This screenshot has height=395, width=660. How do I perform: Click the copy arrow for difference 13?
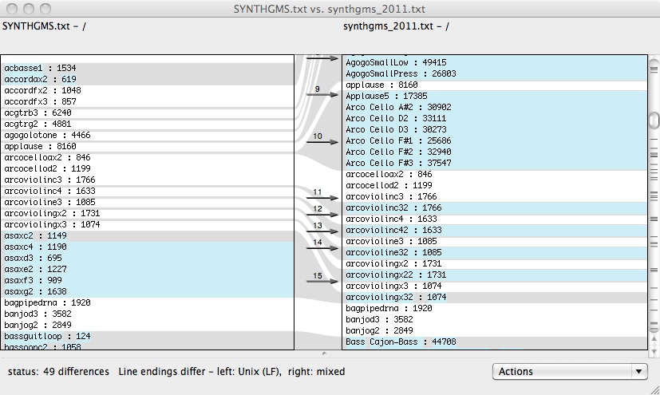pyautogui.click(x=322, y=231)
